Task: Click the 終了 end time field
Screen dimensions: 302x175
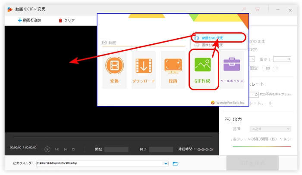Action: tap(161, 149)
